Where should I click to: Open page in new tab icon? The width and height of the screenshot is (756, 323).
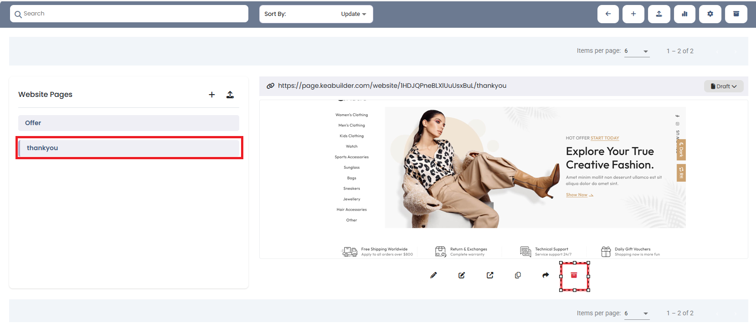[x=490, y=275]
